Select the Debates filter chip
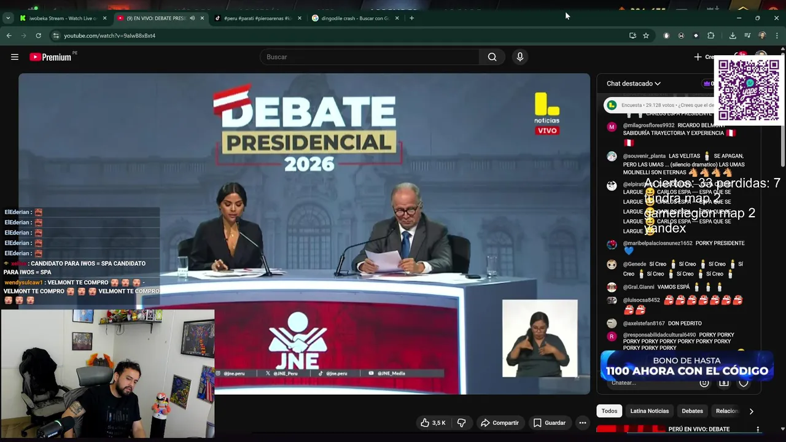The image size is (786, 442). [692, 411]
